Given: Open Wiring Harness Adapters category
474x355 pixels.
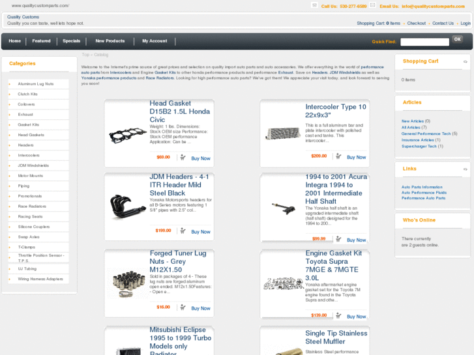Looking at the screenshot, I should [x=40, y=279].
